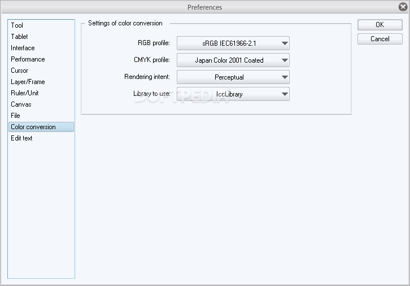The height and width of the screenshot is (286, 410).
Task: Expand the CMYK profile dropdown
Action: click(x=233, y=60)
